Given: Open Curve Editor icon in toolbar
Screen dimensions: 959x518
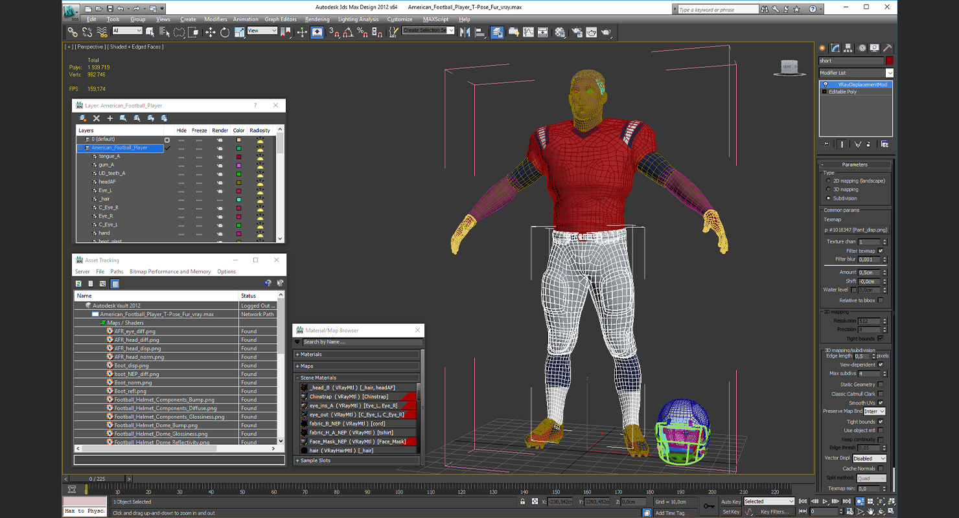Looking at the screenshot, I should tap(528, 32).
